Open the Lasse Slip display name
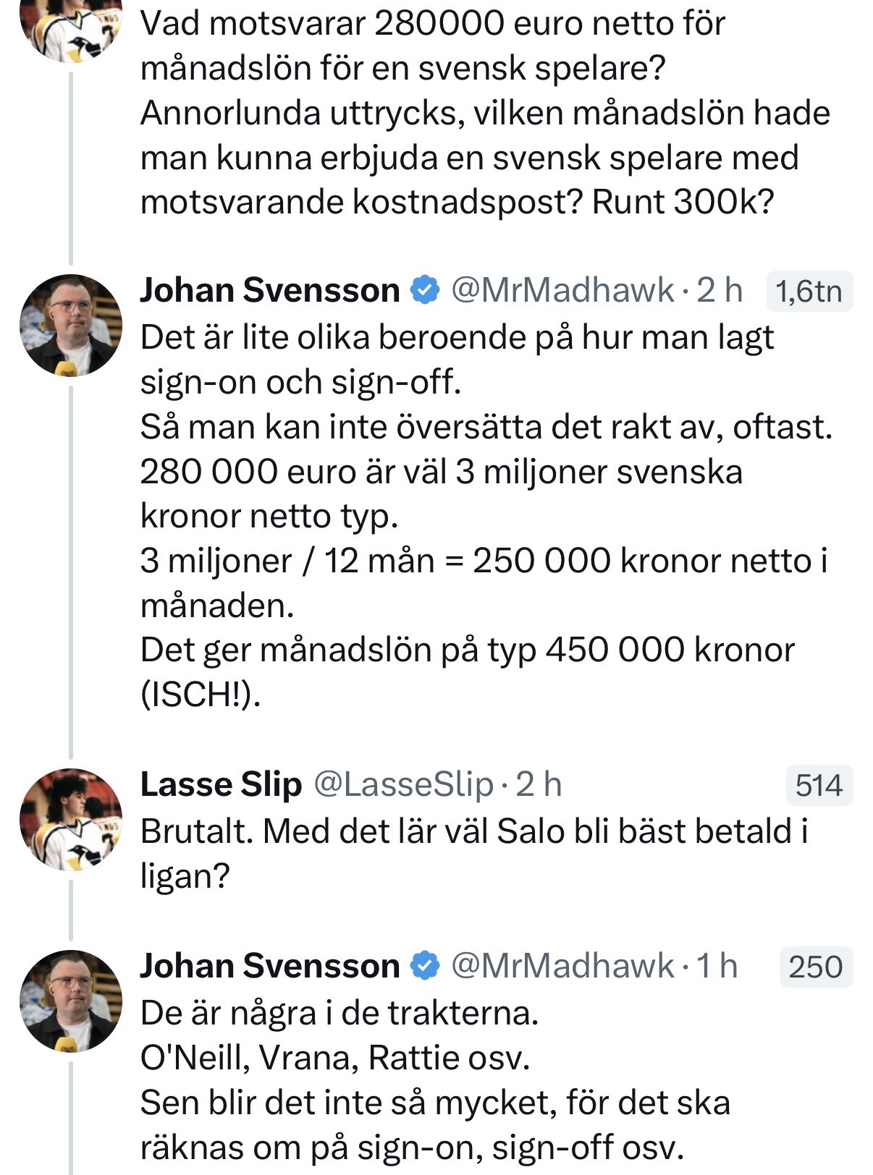Image resolution: width=873 pixels, height=1175 pixels. click(221, 785)
